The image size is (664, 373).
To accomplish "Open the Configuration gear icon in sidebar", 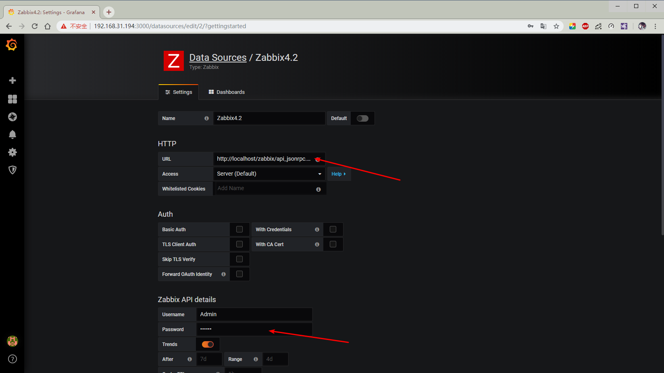I will [12, 152].
